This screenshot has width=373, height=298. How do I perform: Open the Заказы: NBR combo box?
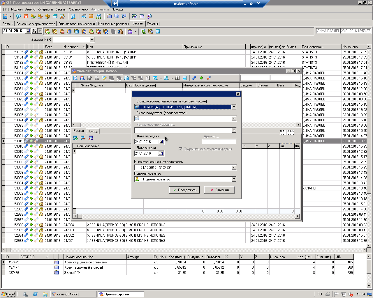(92, 40)
